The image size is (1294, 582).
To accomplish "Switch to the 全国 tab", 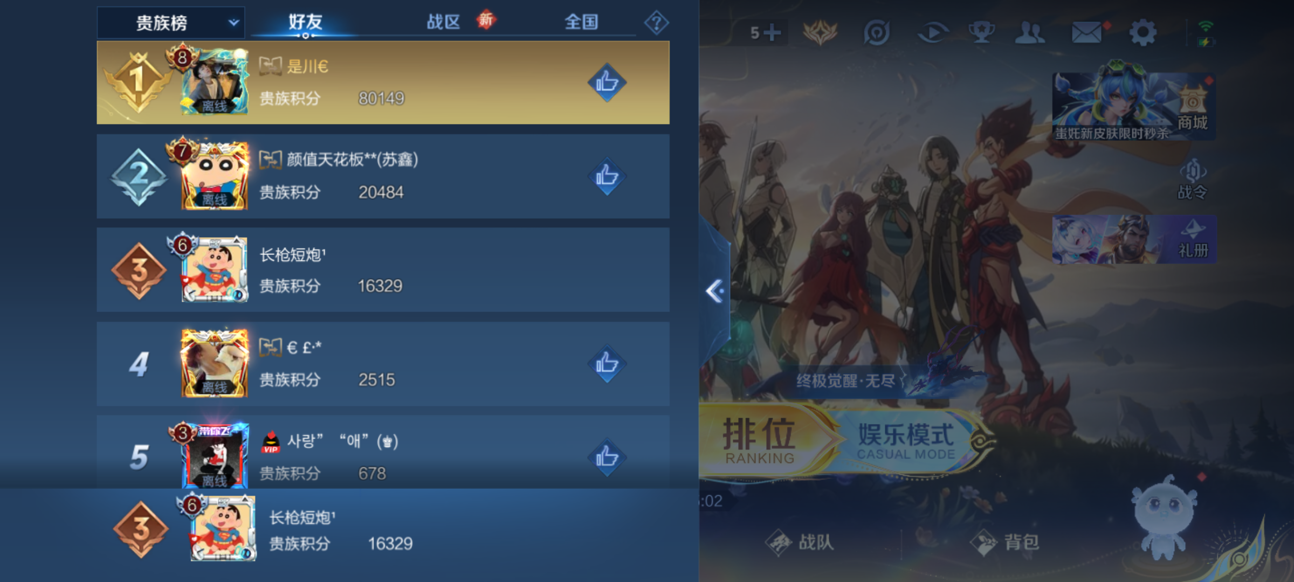I will (581, 22).
